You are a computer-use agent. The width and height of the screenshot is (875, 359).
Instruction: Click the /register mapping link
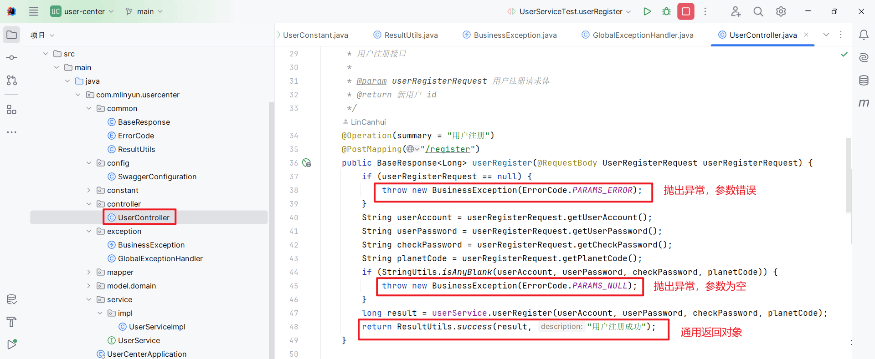pos(448,149)
